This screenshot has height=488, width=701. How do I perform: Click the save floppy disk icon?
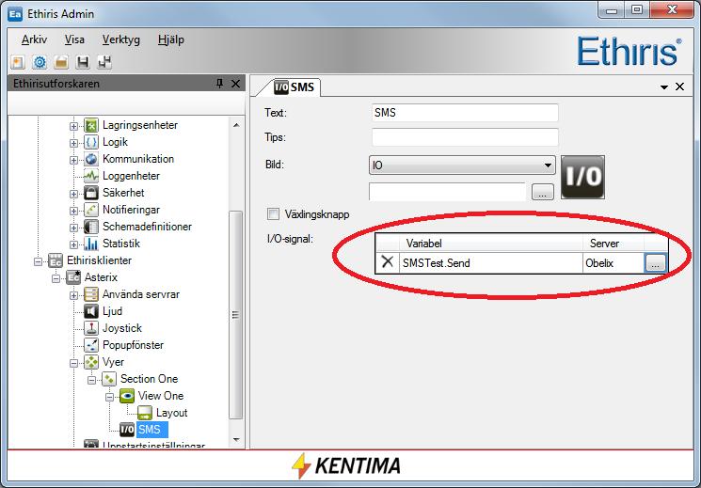click(82, 62)
